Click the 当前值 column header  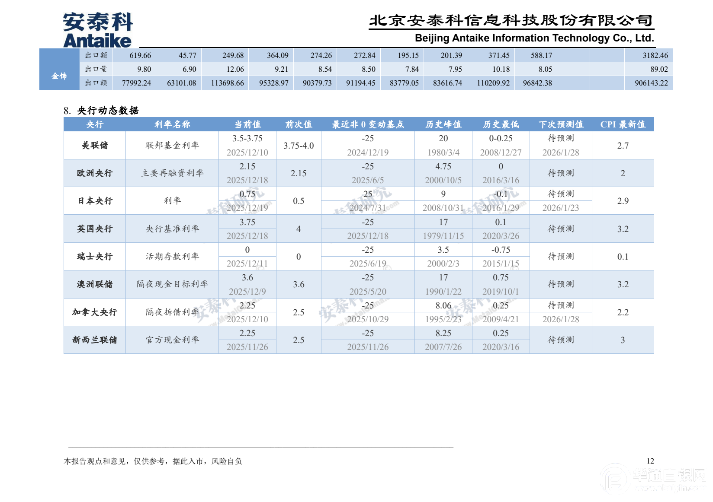(x=247, y=124)
